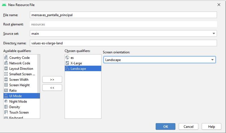Viewport: 226px width, 133px height.
Task: Click the Directory name input field
Action: pyautogui.click(x=123, y=43)
